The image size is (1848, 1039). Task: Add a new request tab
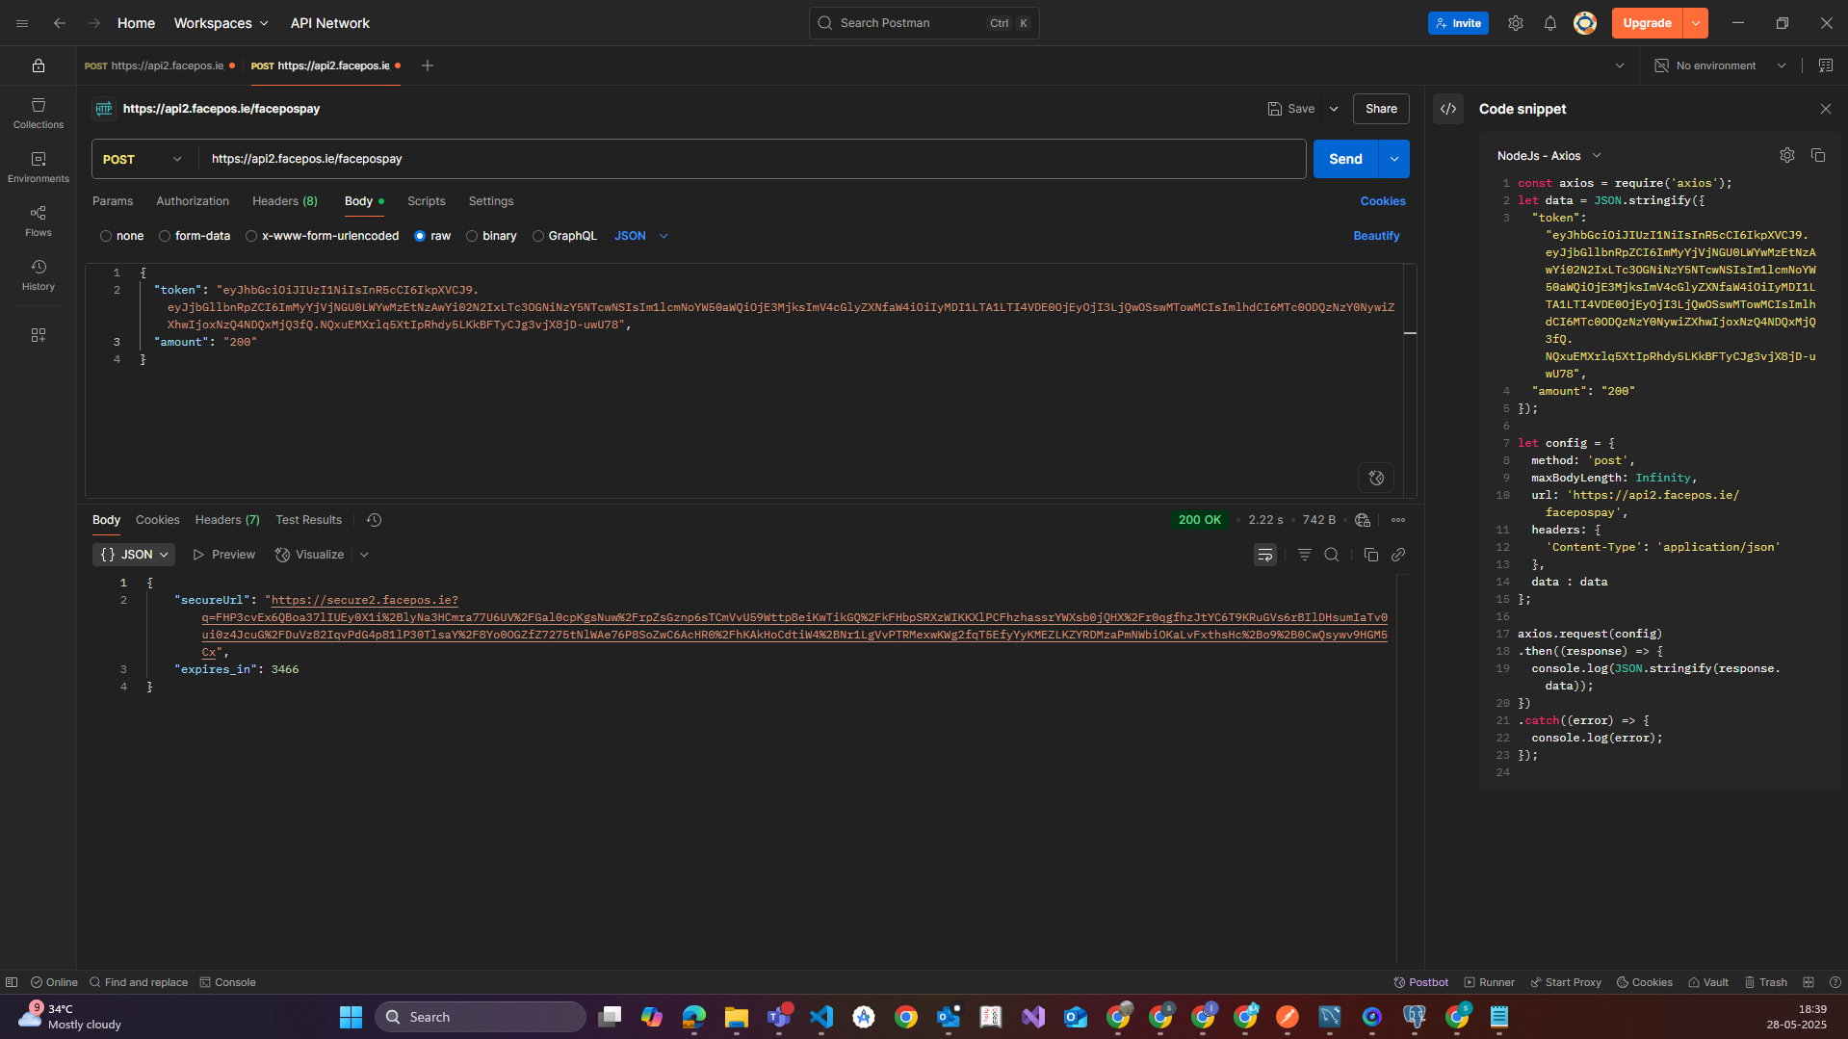pos(428,65)
